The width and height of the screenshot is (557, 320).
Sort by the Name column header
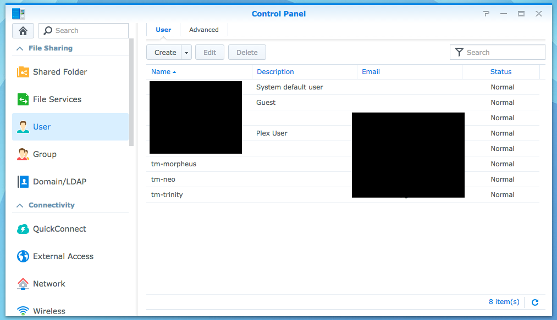(x=161, y=72)
